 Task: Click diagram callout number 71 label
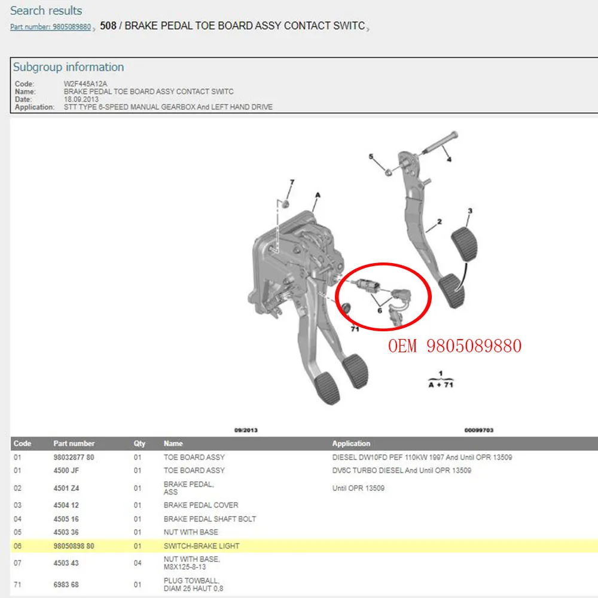[355, 329]
